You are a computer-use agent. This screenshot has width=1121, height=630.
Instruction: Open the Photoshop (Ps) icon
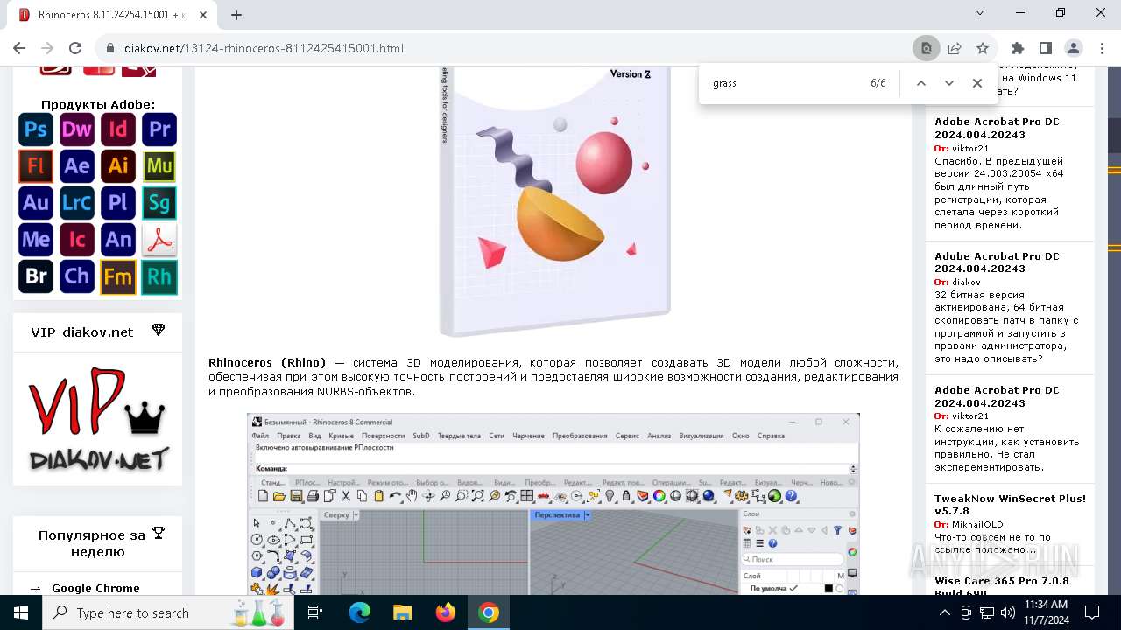36,129
